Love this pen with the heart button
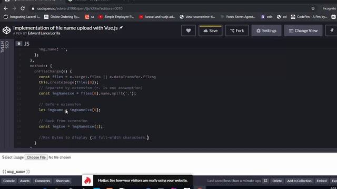The width and height of the screenshot is (337, 189). (189, 30)
